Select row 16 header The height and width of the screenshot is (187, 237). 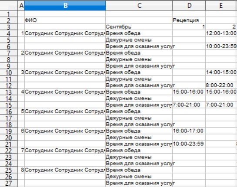pyautogui.click(x=9, y=112)
